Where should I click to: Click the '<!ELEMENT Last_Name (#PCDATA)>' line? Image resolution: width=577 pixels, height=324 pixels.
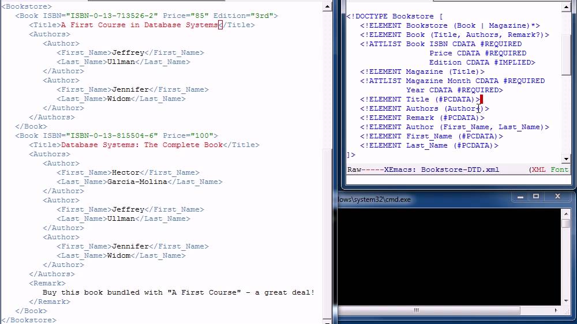pyautogui.click(x=429, y=145)
